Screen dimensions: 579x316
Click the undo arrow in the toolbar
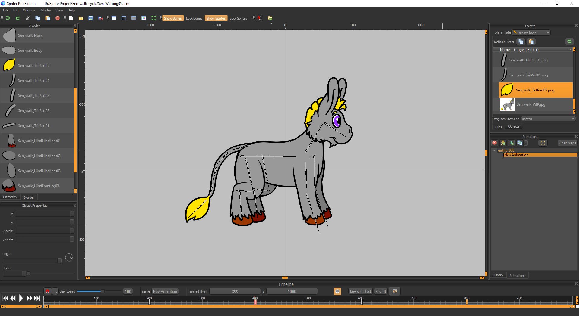coord(8,18)
